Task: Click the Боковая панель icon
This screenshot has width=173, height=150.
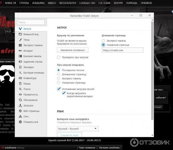Action: (x=20, y=56)
